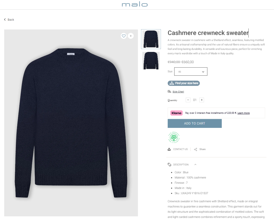Viewport: 274px width, 220px height.
Task: Select the second sweater thumbnail
Action: (151, 61)
